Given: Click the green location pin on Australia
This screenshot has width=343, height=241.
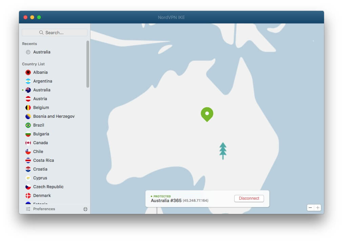Looking at the screenshot, I should pyautogui.click(x=207, y=114).
